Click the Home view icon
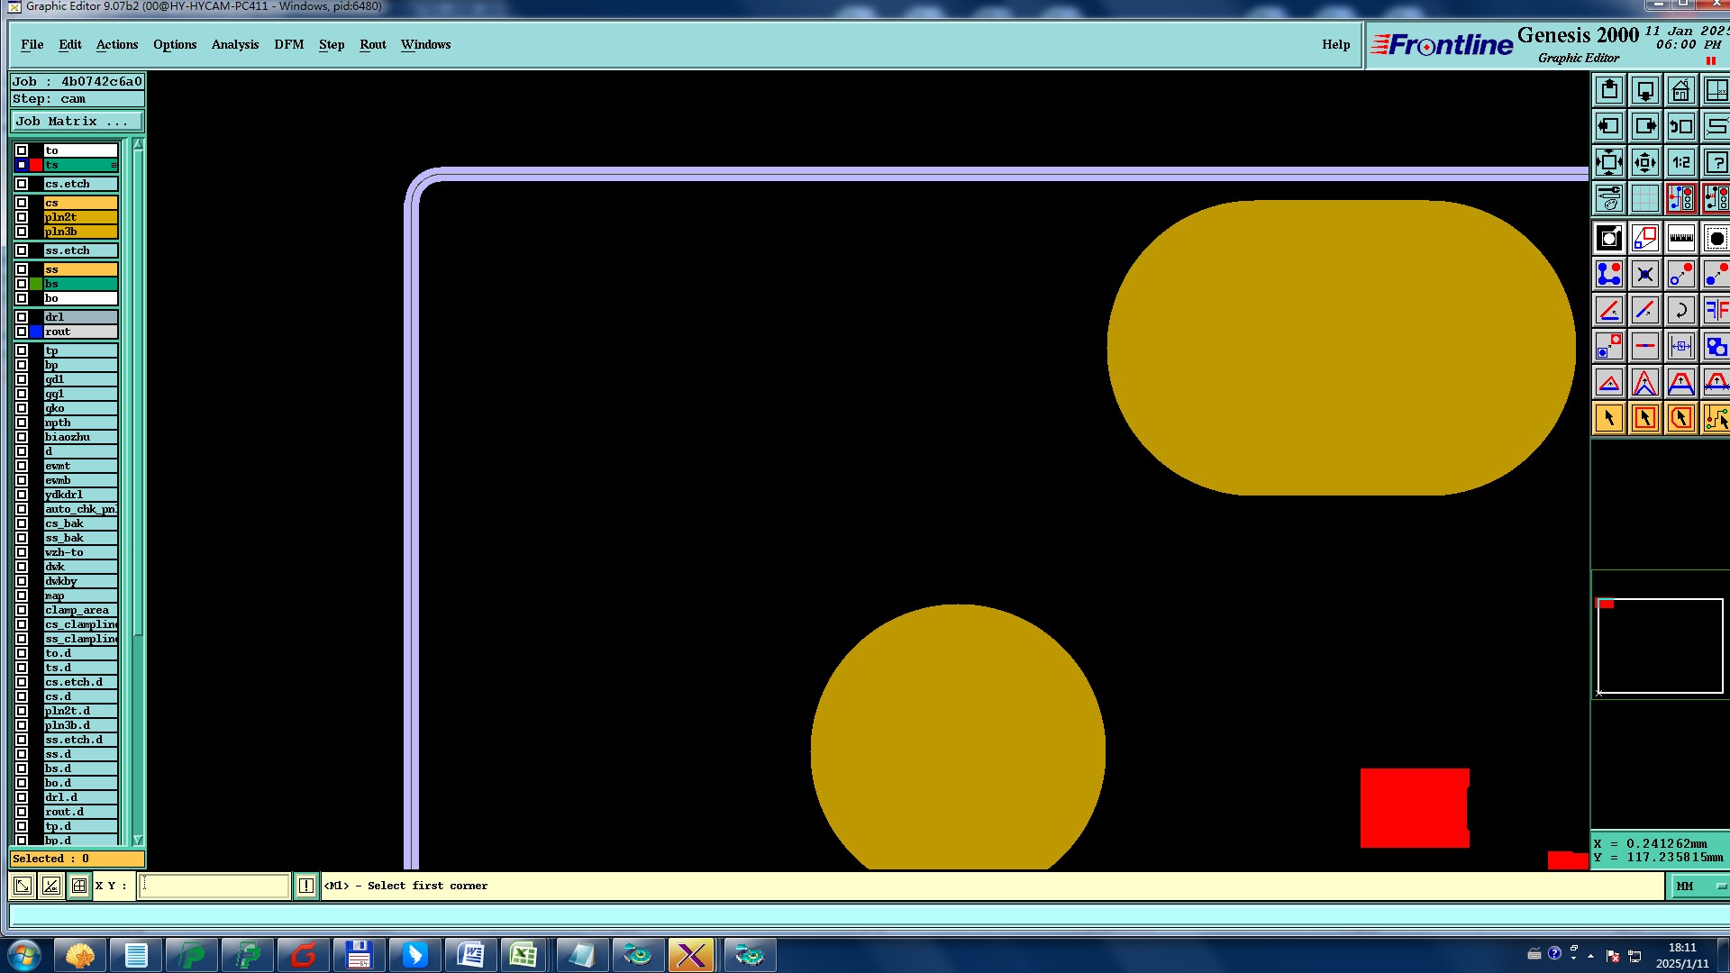Screen dimensions: 1730x973 click(1680, 91)
